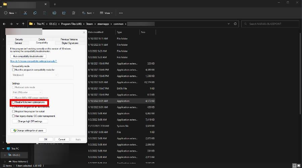Click the Cut scissors icon in toolbar
The image size is (302, 168).
25,13
